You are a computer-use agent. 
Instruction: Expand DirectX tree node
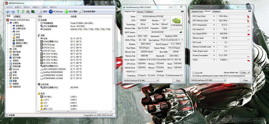click(8, 69)
